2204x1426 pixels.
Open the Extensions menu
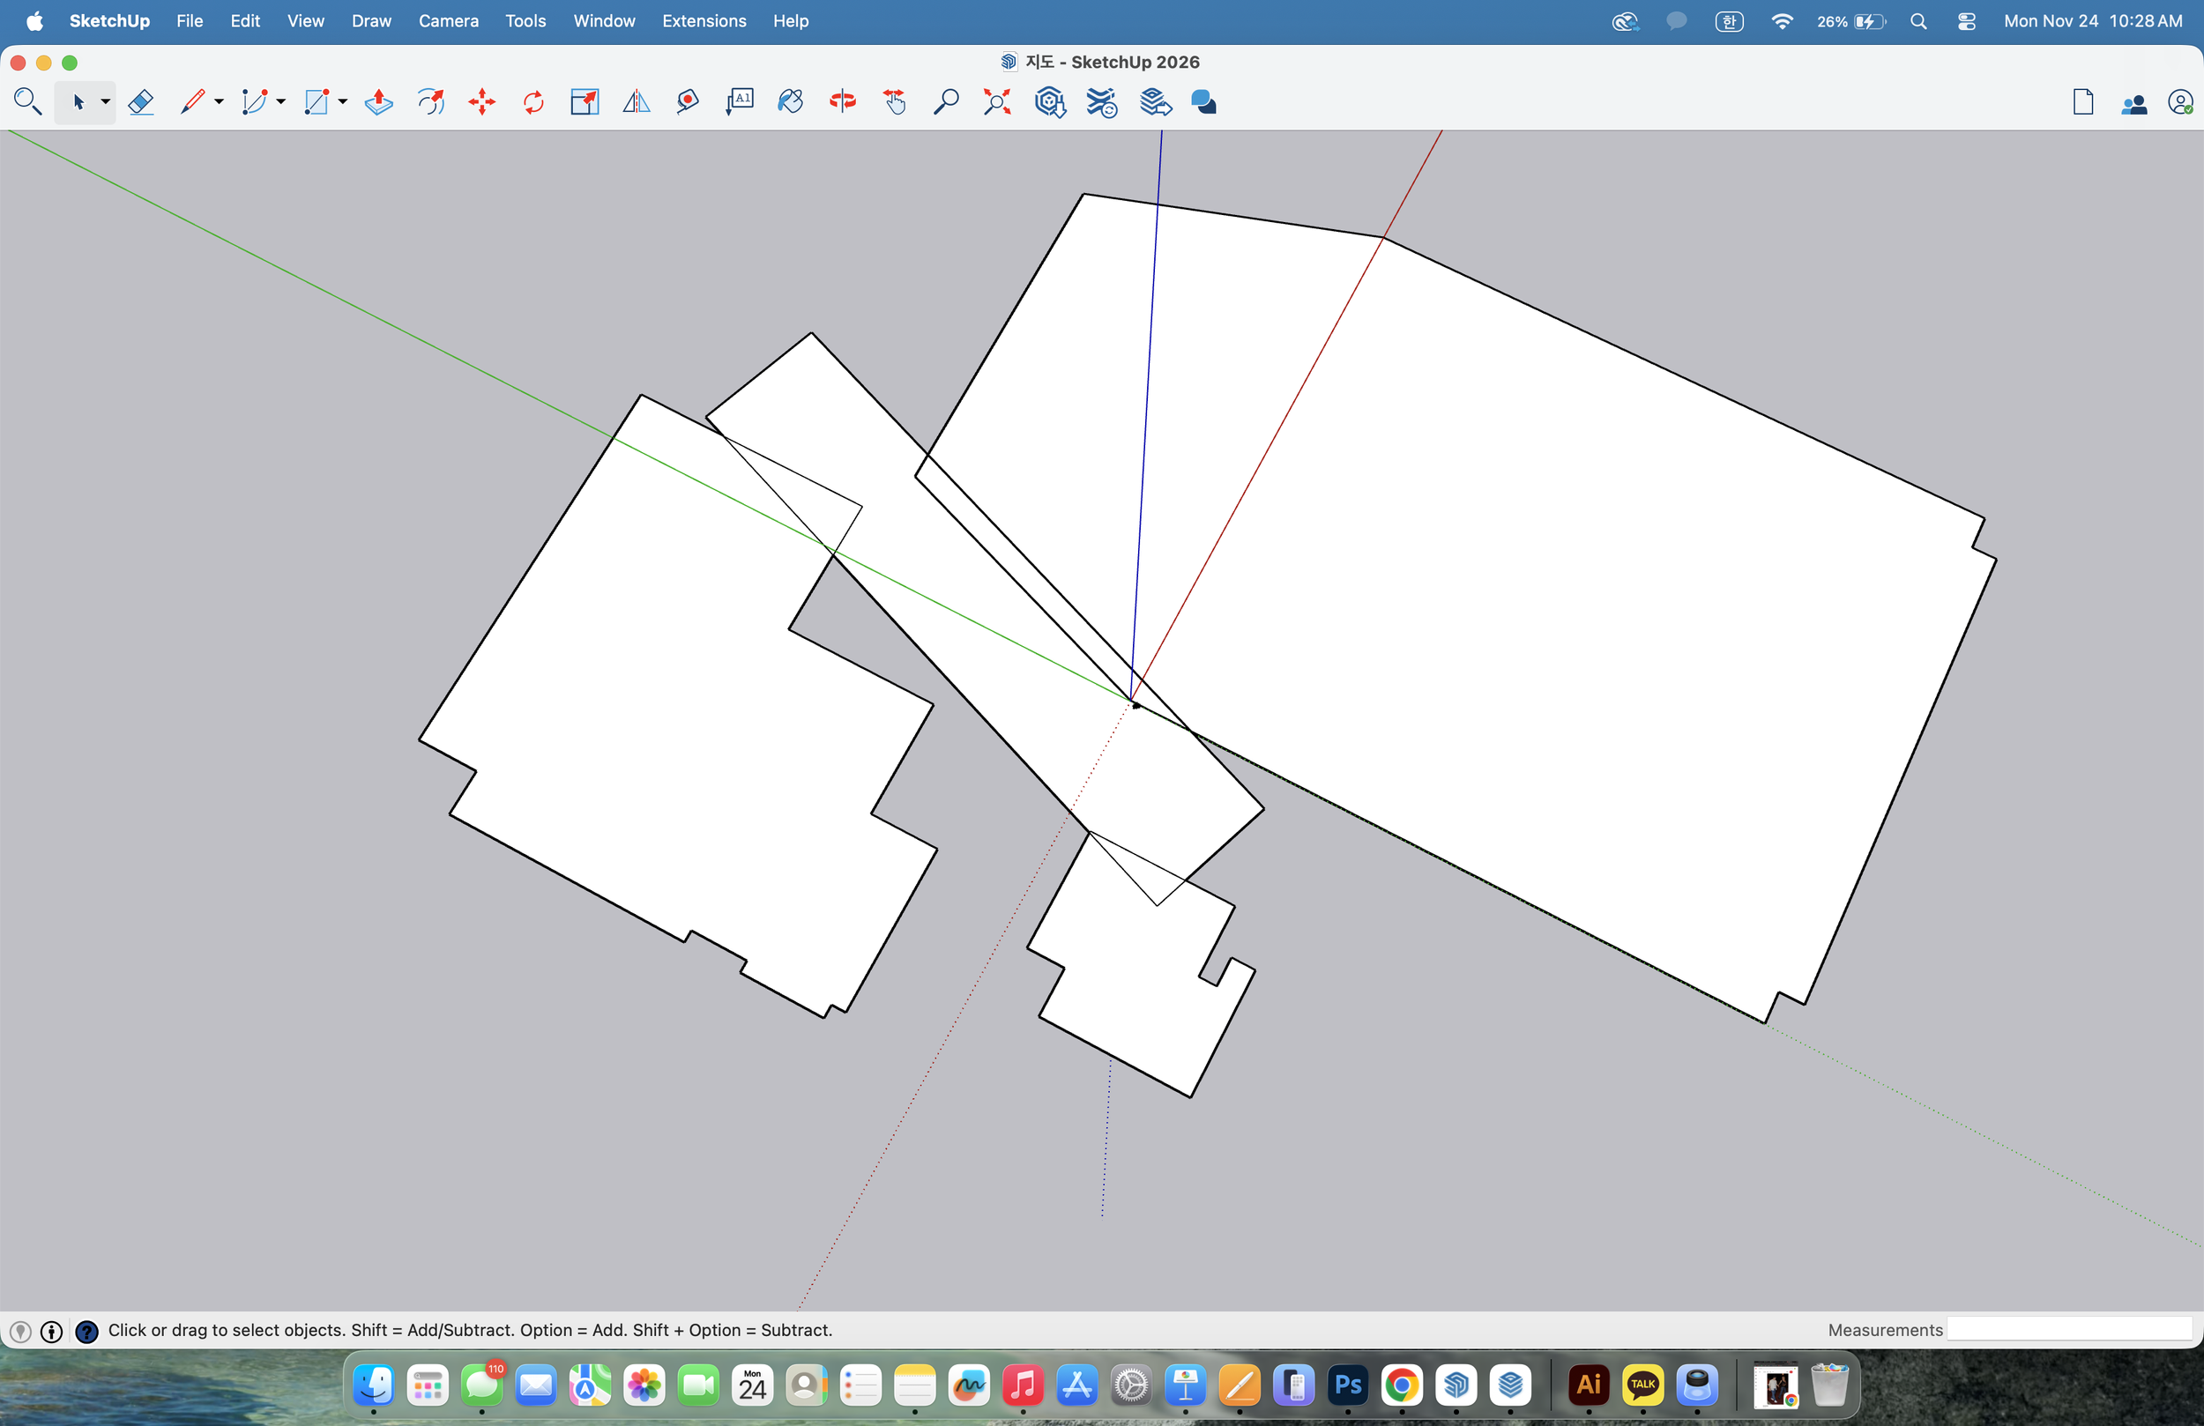point(704,20)
